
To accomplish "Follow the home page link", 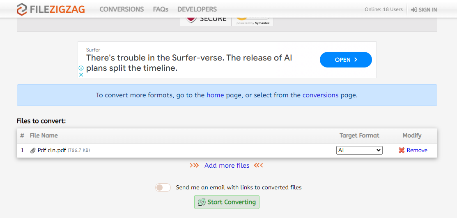I will coord(215,95).
